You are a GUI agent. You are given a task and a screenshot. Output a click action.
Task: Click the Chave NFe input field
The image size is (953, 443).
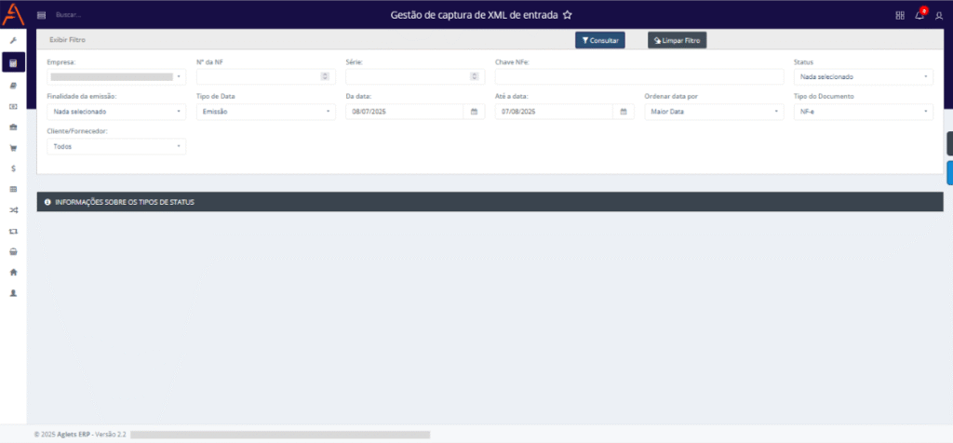[638, 77]
